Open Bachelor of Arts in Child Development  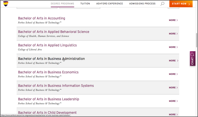[47, 113]
